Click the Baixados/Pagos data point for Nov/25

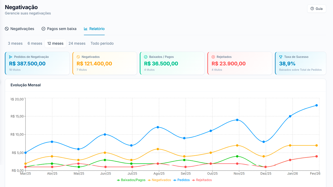pos(237,156)
